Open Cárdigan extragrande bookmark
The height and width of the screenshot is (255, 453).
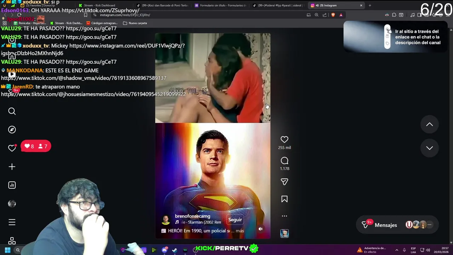pyautogui.click(x=102, y=23)
